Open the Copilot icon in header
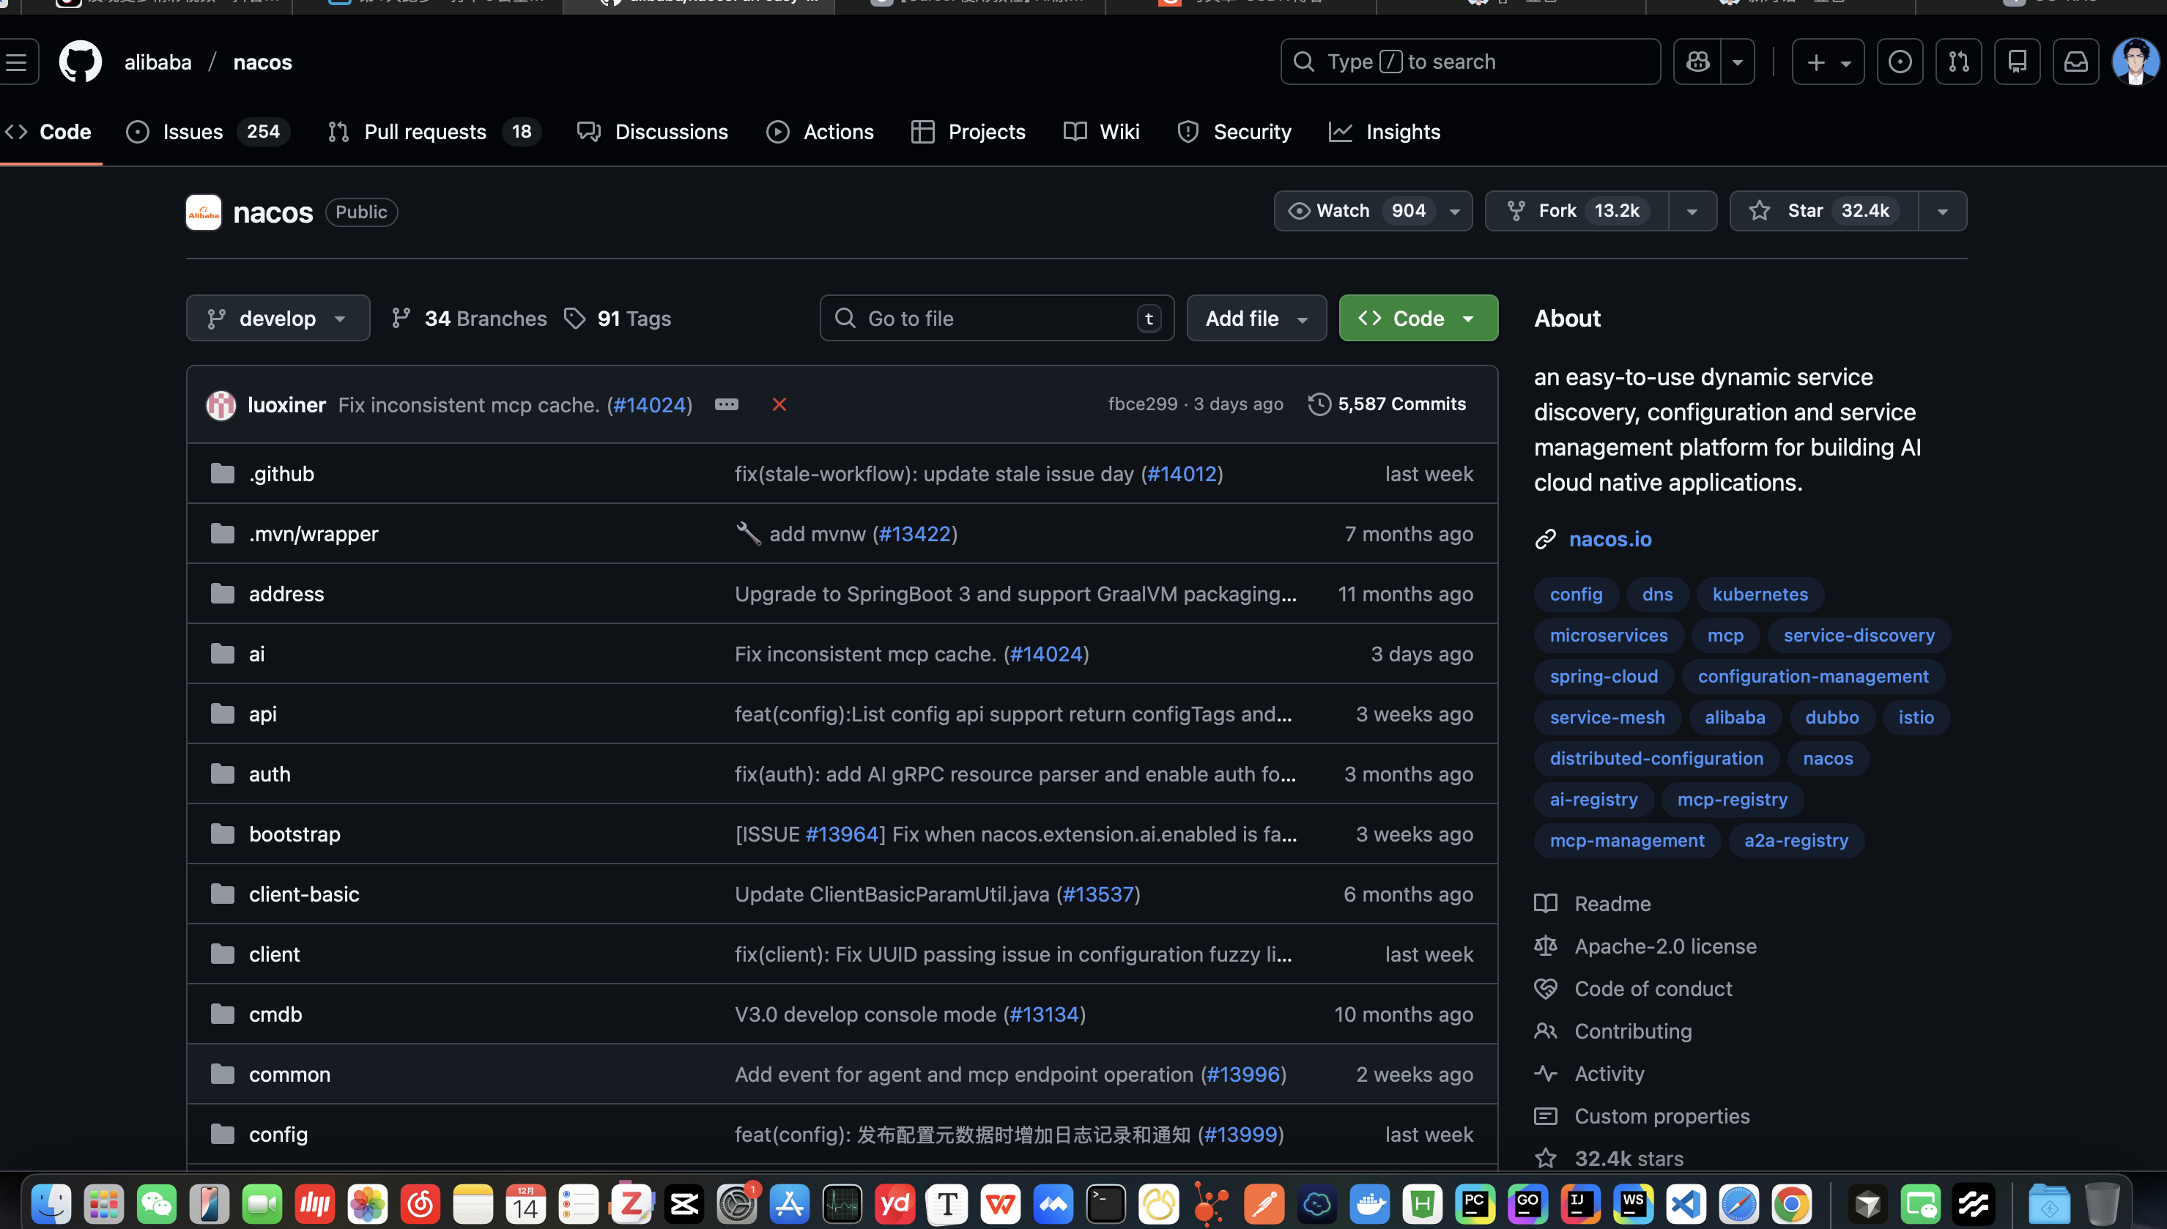Screen dimensions: 2167x1229 (1697, 62)
